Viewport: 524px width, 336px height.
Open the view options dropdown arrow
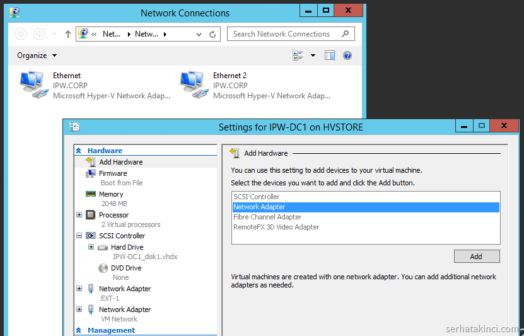point(313,55)
